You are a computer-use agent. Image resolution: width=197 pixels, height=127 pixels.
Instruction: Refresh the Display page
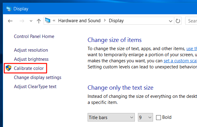pos(179,21)
